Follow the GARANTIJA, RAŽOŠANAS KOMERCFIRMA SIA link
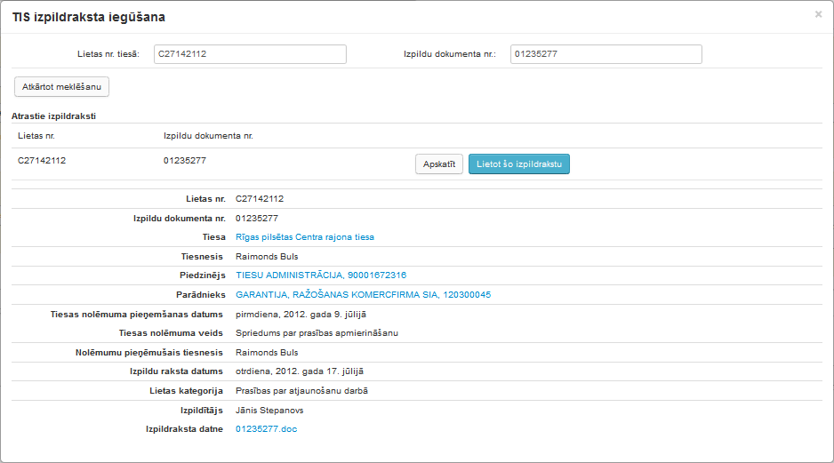This screenshot has height=463, width=834. tap(363, 295)
